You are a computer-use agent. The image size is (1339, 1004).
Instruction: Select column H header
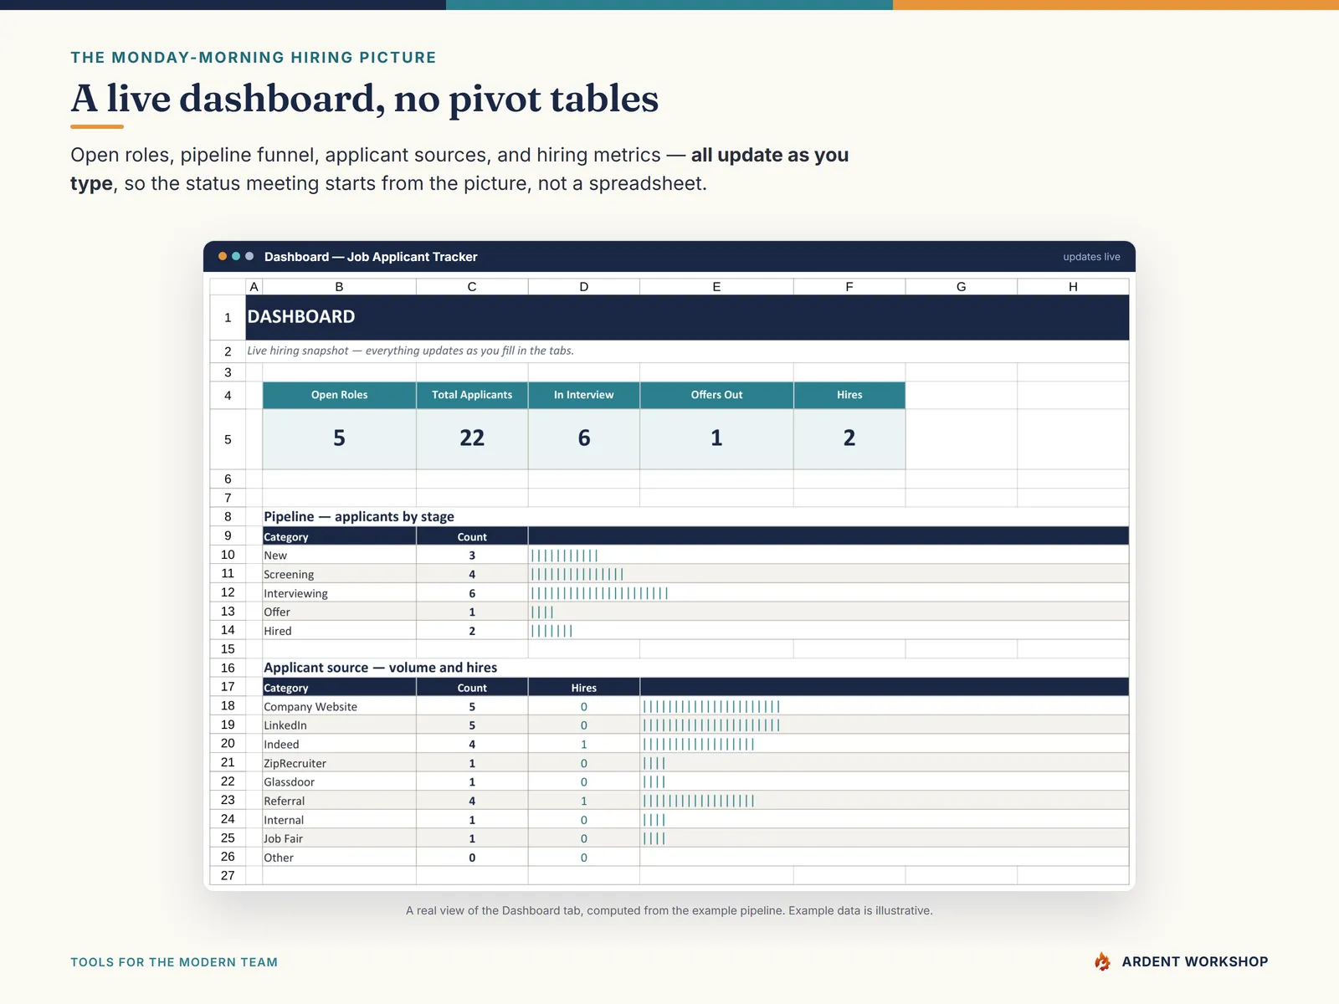[1073, 286]
